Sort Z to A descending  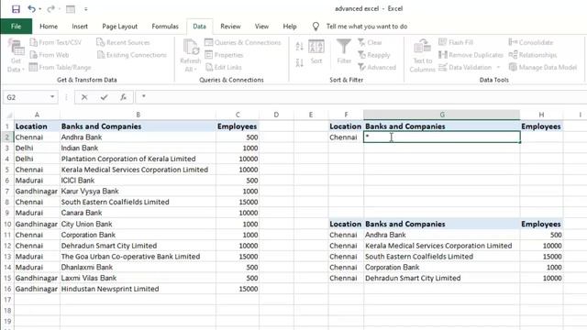tap(300, 63)
